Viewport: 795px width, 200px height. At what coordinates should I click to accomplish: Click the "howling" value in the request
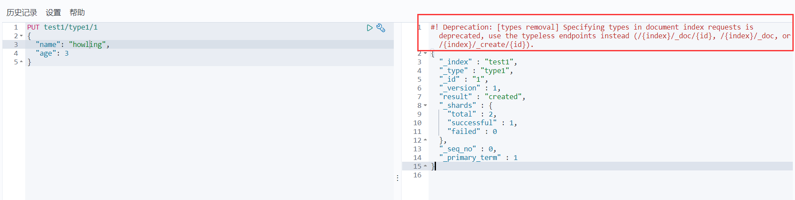coord(87,45)
